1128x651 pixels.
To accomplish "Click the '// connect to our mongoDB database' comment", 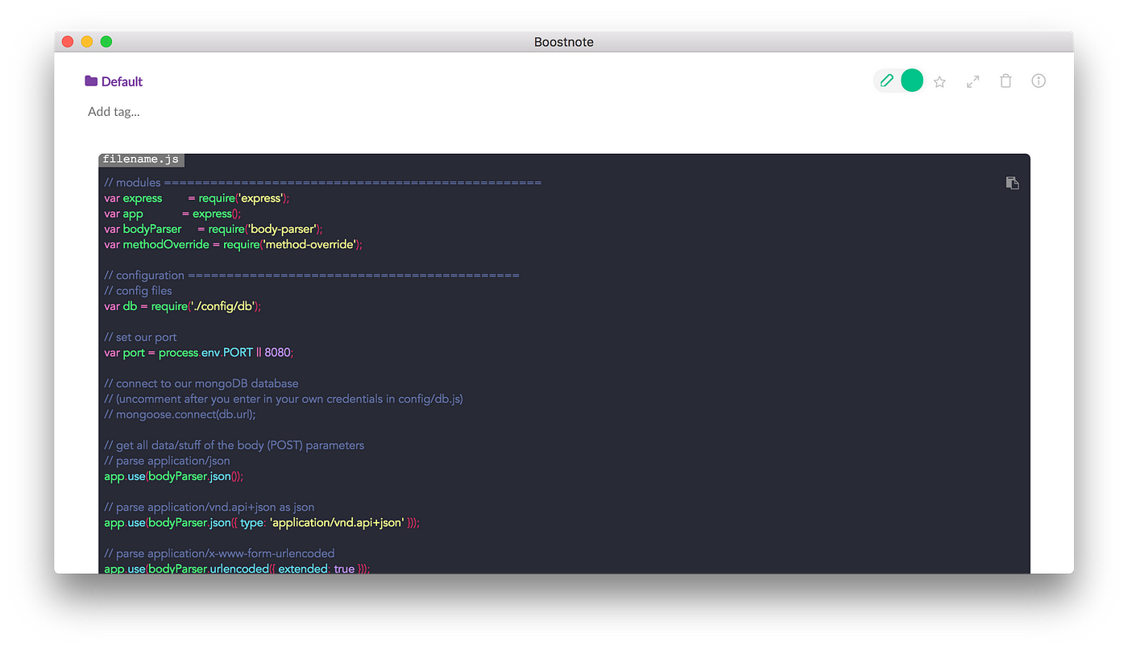I will [x=201, y=384].
